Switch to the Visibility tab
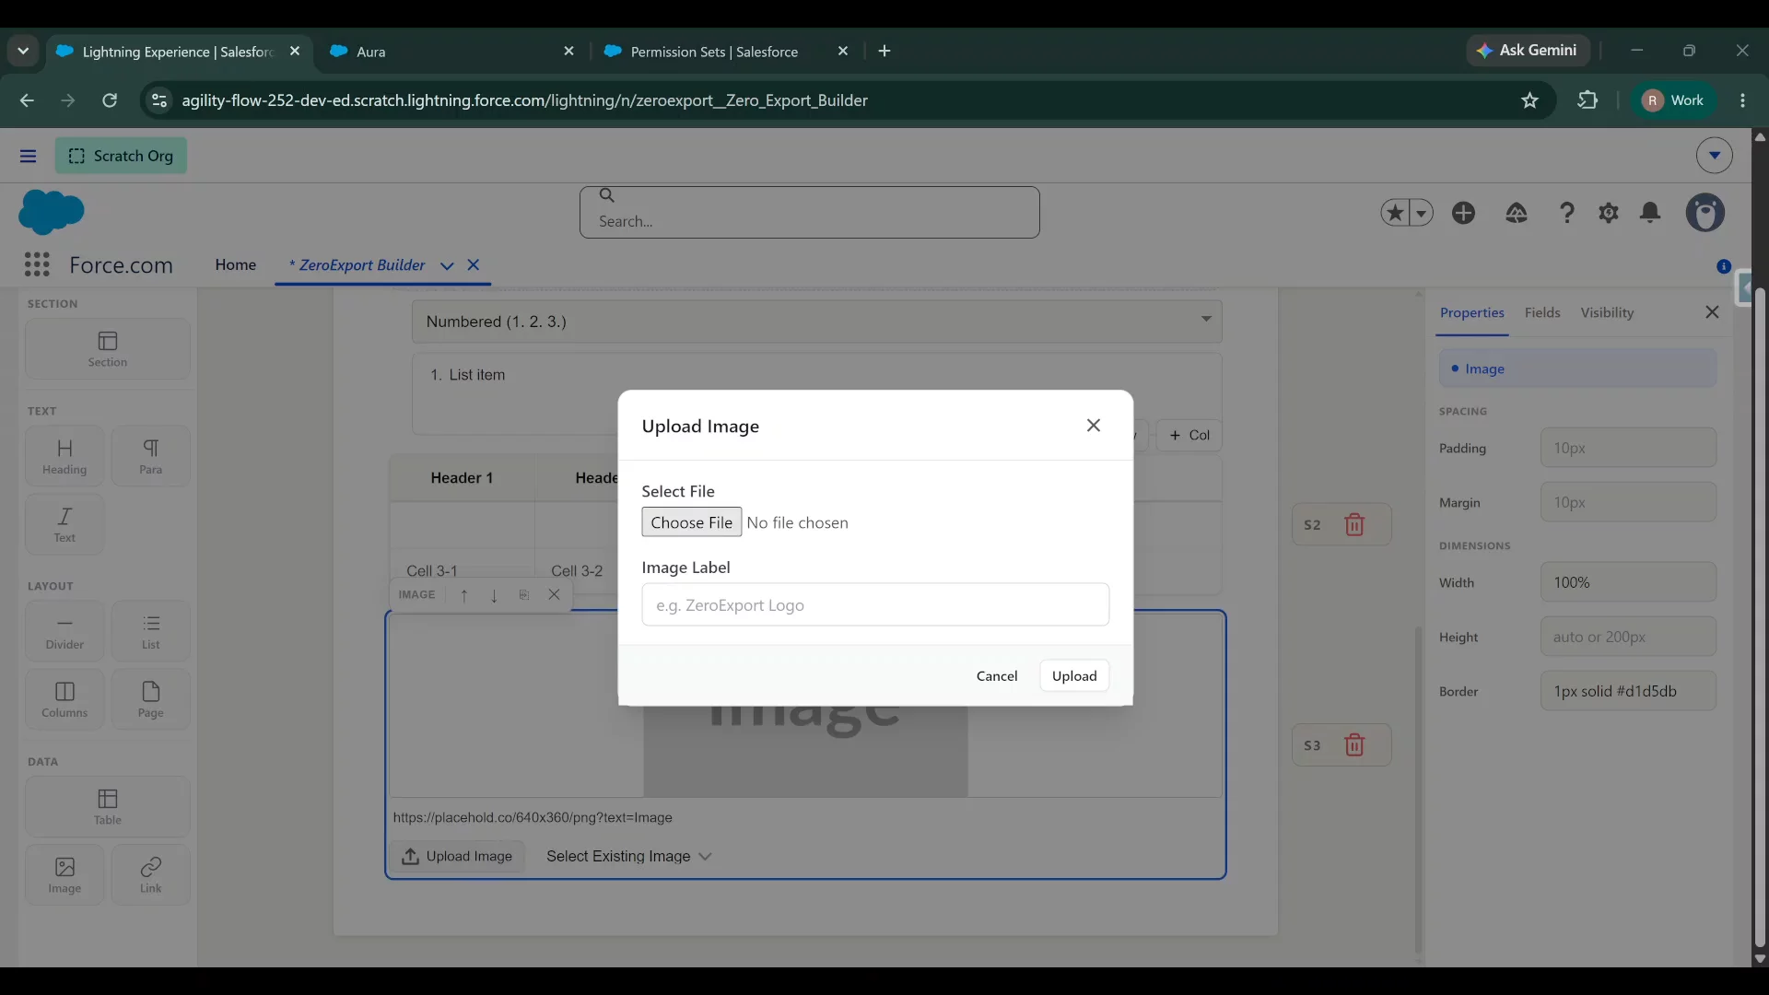This screenshot has width=1769, height=995. tap(1607, 313)
